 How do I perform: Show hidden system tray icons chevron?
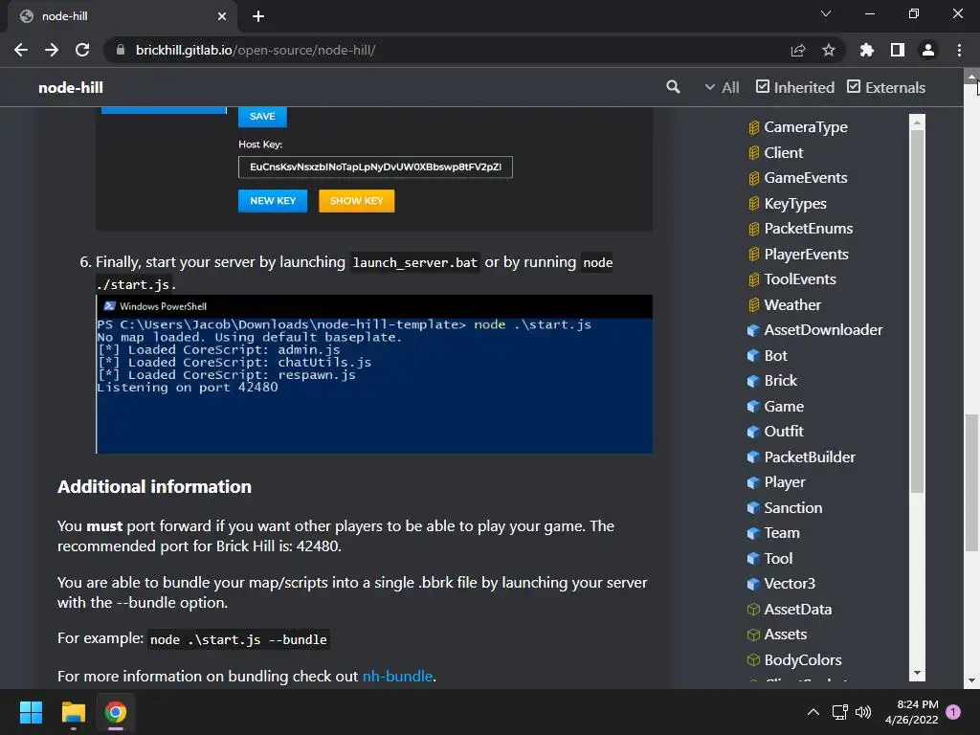click(813, 712)
